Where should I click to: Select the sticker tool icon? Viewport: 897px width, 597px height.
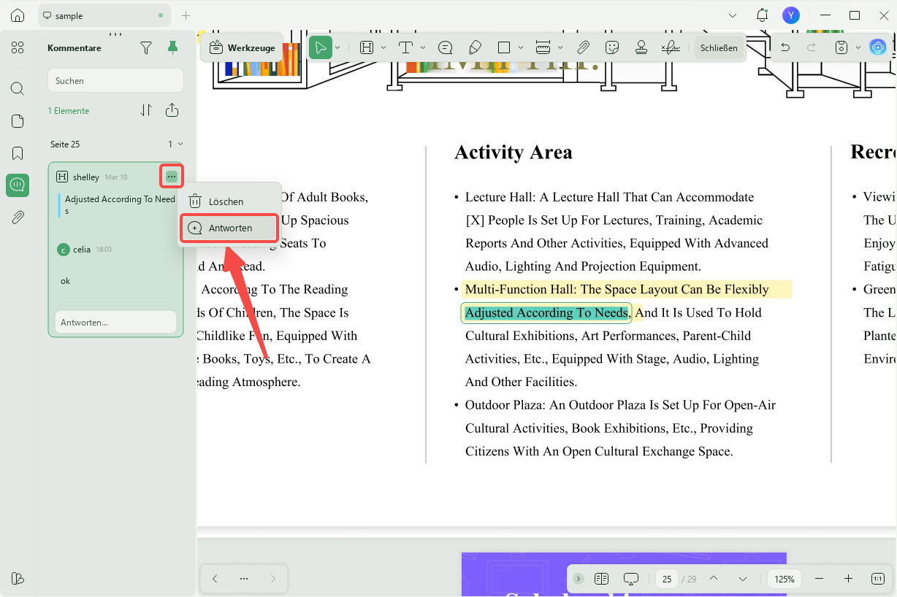click(612, 48)
